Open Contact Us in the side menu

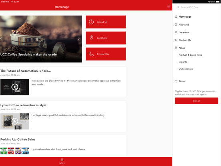coord(185,40)
